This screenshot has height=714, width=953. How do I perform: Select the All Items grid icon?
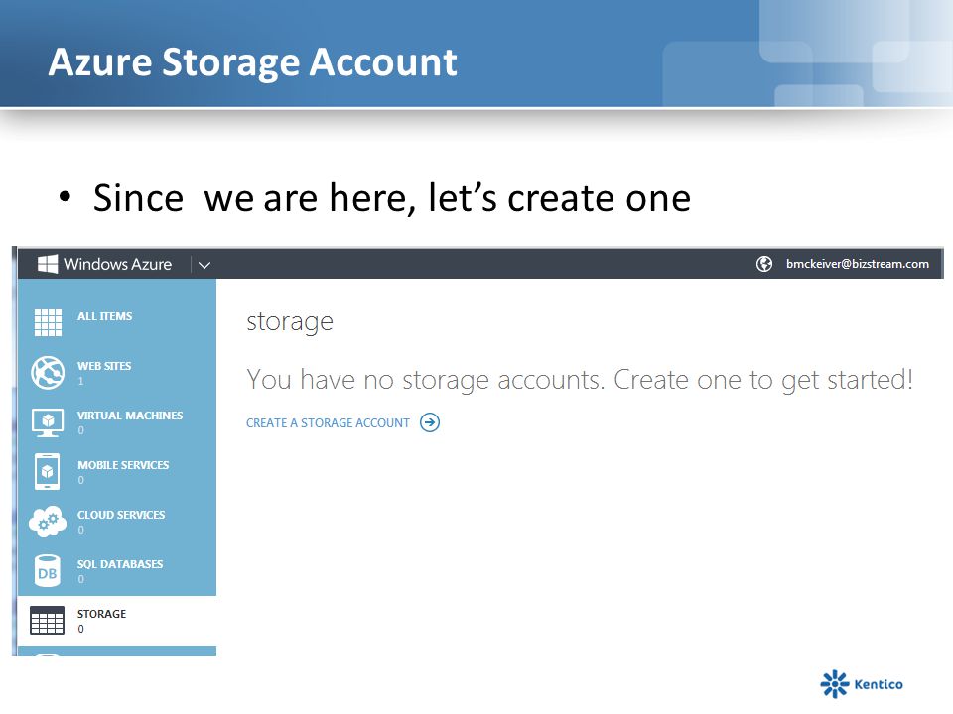click(48, 322)
